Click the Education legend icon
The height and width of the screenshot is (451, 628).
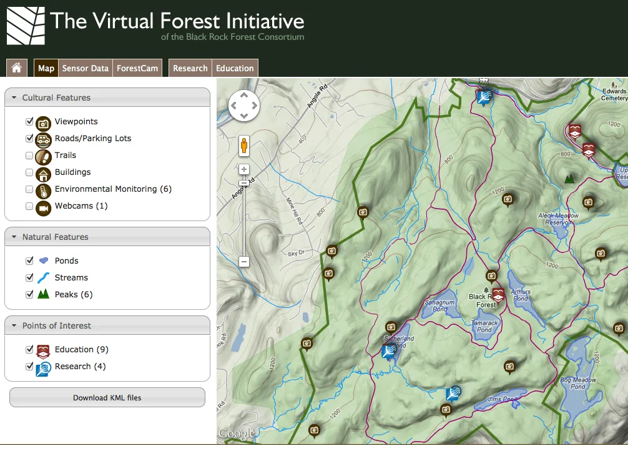click(43, 351)
